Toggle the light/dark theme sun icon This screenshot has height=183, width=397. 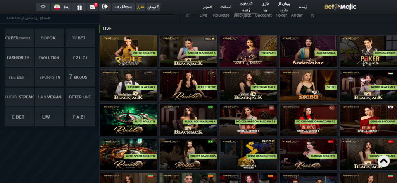point(43,7)
